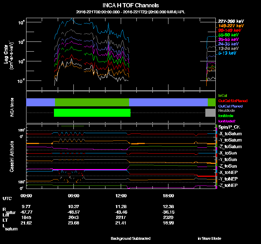Image resolution: width=261 pixels, height=244 pixels.
Task: Click the gray NeuMode block
Action: (210, 113)
